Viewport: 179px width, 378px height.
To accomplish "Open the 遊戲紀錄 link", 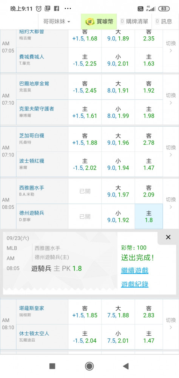I will coord(135,285).
